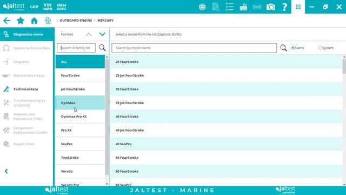Open Maintenance data menu item
This screenshot has height=195, width=346.
(x=27, y=75)
